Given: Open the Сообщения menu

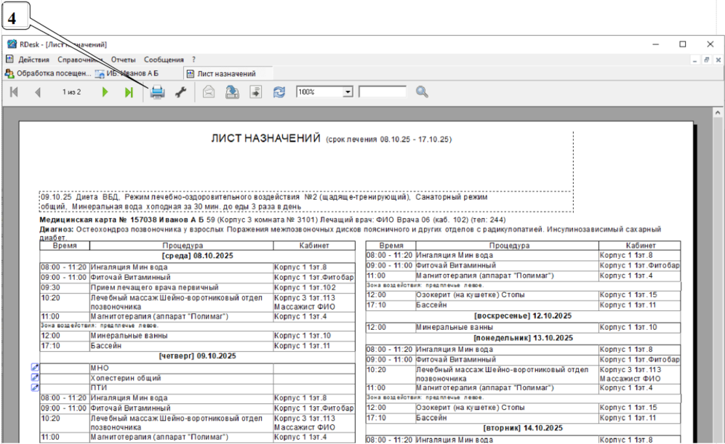Looking at the screenshot, I should coord(164,60).
